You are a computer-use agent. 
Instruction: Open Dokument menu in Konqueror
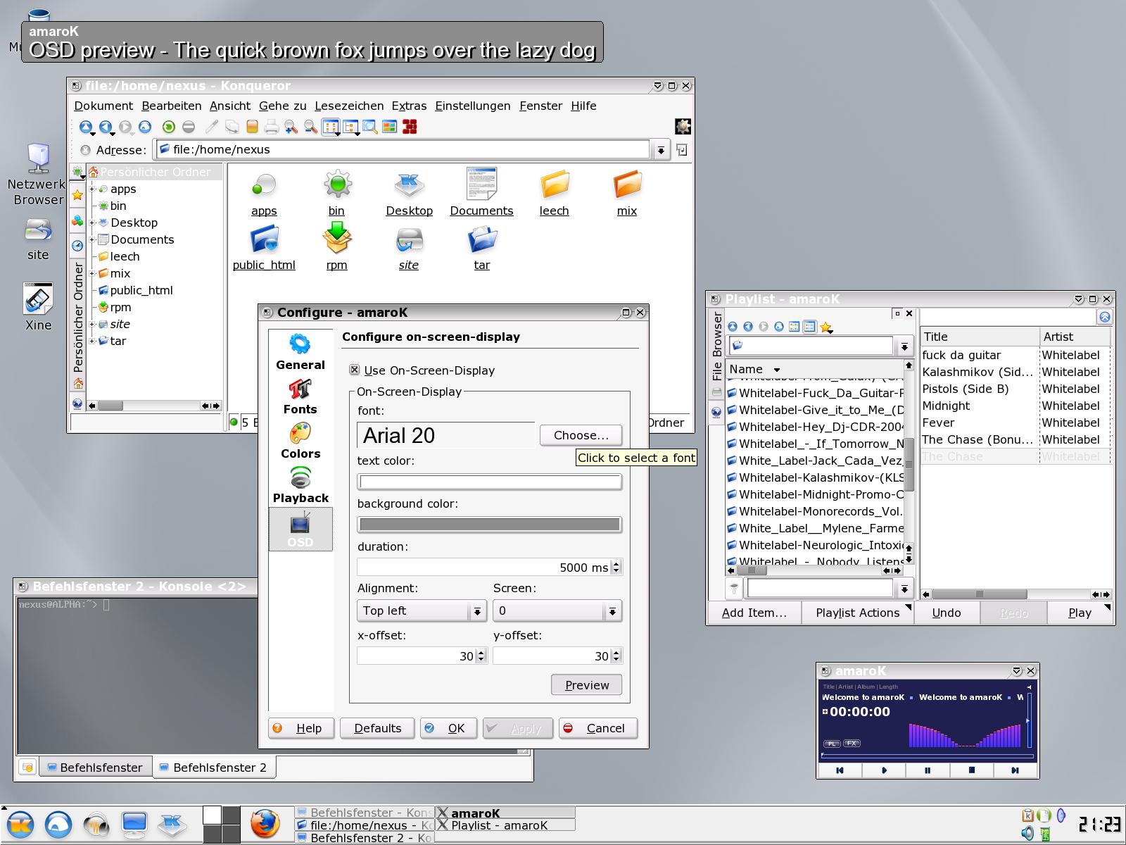coord(103,106)
